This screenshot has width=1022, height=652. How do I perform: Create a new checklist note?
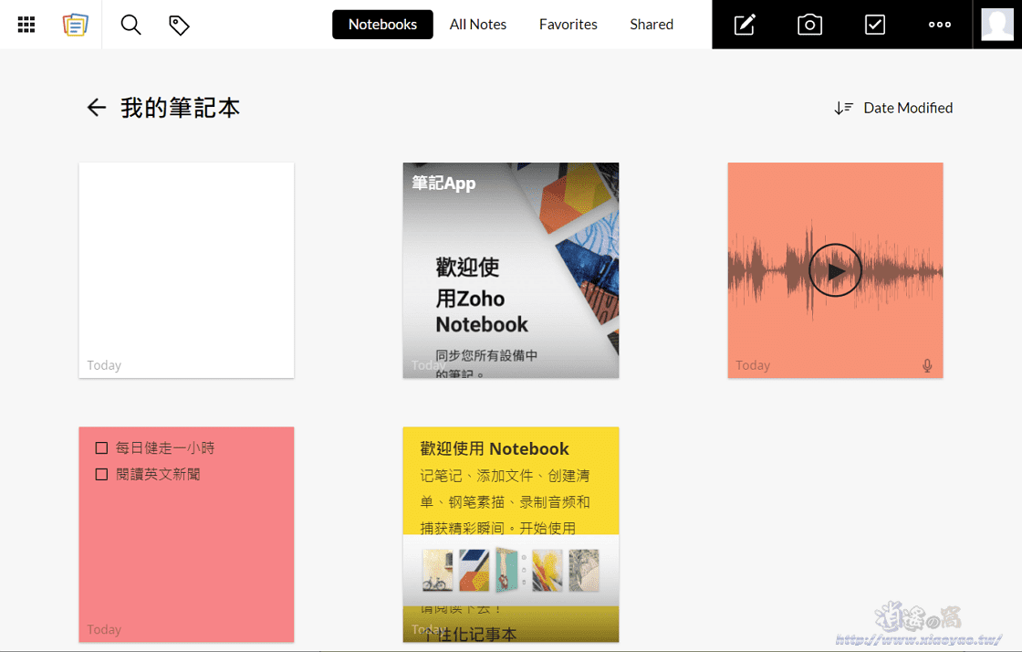875,25
